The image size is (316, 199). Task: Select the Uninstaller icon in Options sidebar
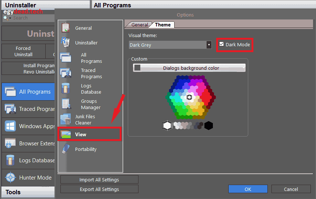(x=66, y=43)
